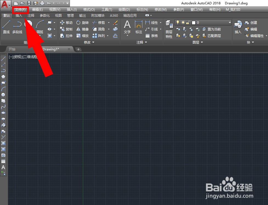This screenshot has width=268, height=205.
Task: Click the 置为当前 button
Action: click(x=211, y=29)
